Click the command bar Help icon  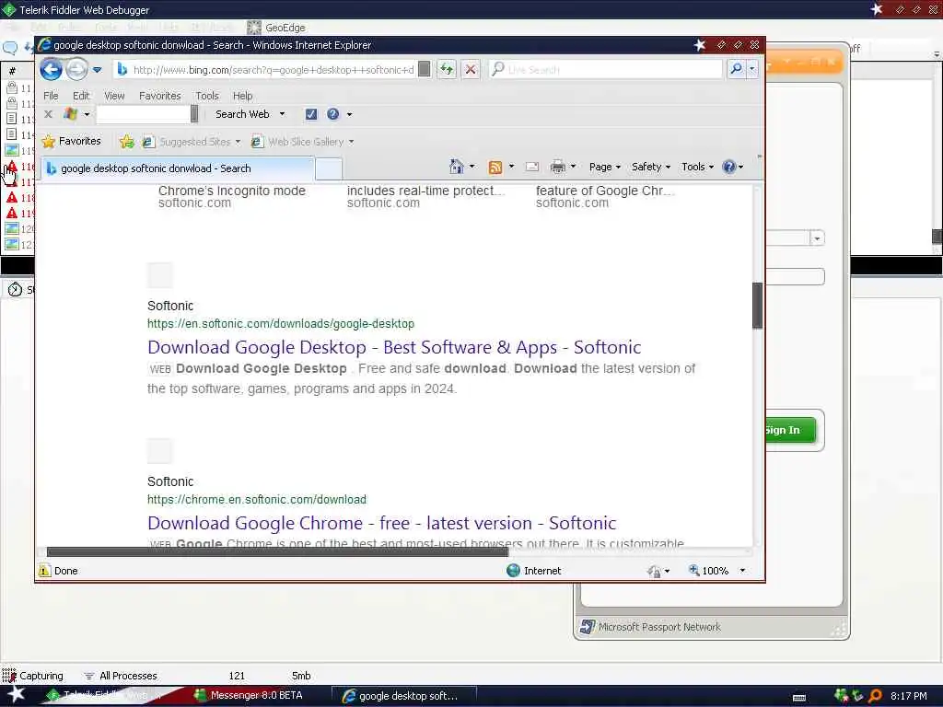coord(729,167)
